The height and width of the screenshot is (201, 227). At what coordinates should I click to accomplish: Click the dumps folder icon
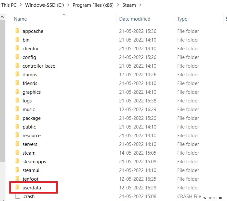pos(17,74)
